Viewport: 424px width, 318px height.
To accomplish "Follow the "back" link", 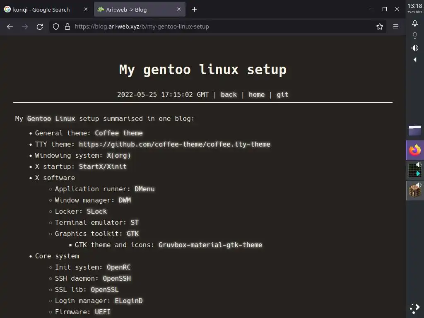I will 229,94.
